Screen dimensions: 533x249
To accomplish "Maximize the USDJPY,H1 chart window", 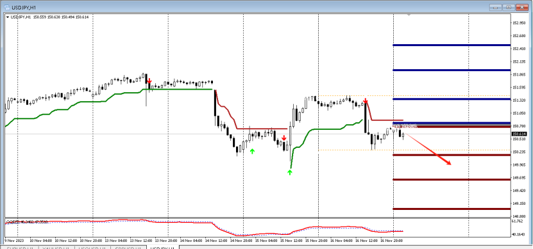I will point(509,7).
